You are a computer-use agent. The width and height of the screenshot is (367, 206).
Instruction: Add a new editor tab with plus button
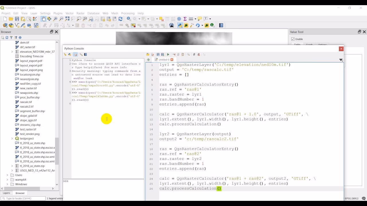(x=149, y=60)
